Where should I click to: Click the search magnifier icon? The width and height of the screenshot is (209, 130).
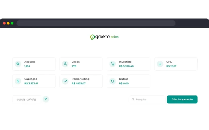point(133,99)
